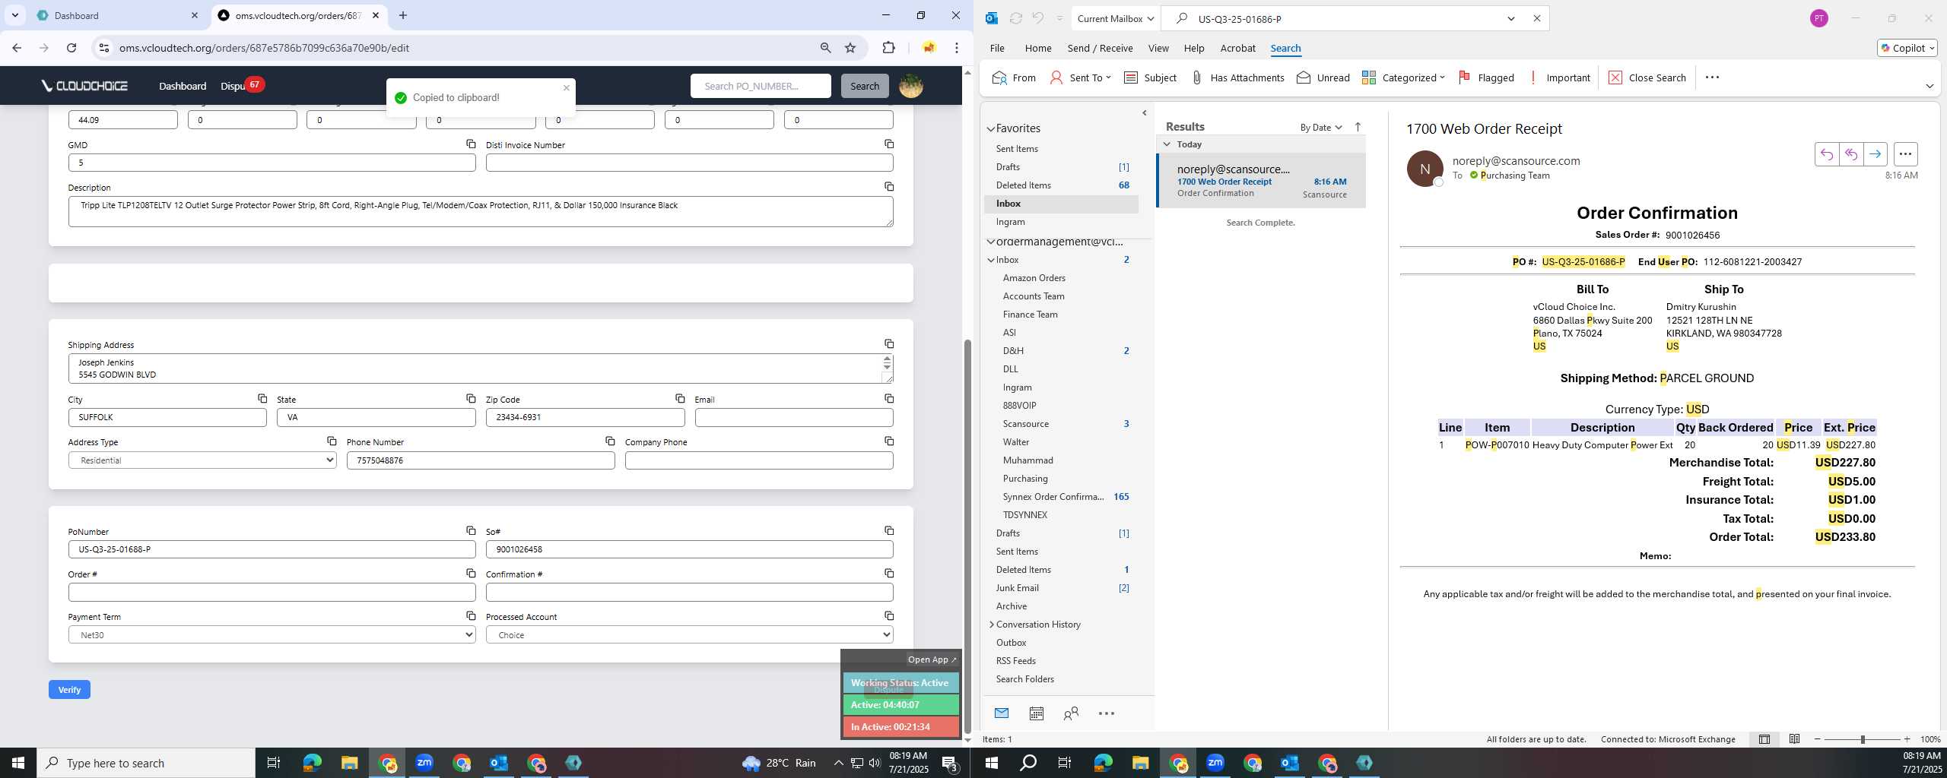Copy the Shipping Address text
1947x778 pixels.
[888, 344]
